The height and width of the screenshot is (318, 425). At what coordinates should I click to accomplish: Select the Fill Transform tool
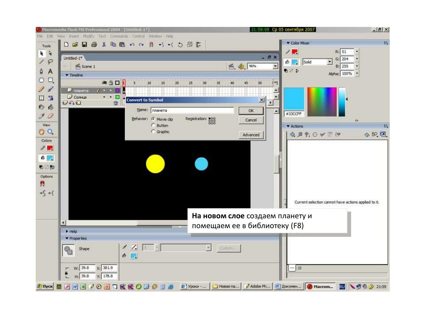tap(50, 98)
